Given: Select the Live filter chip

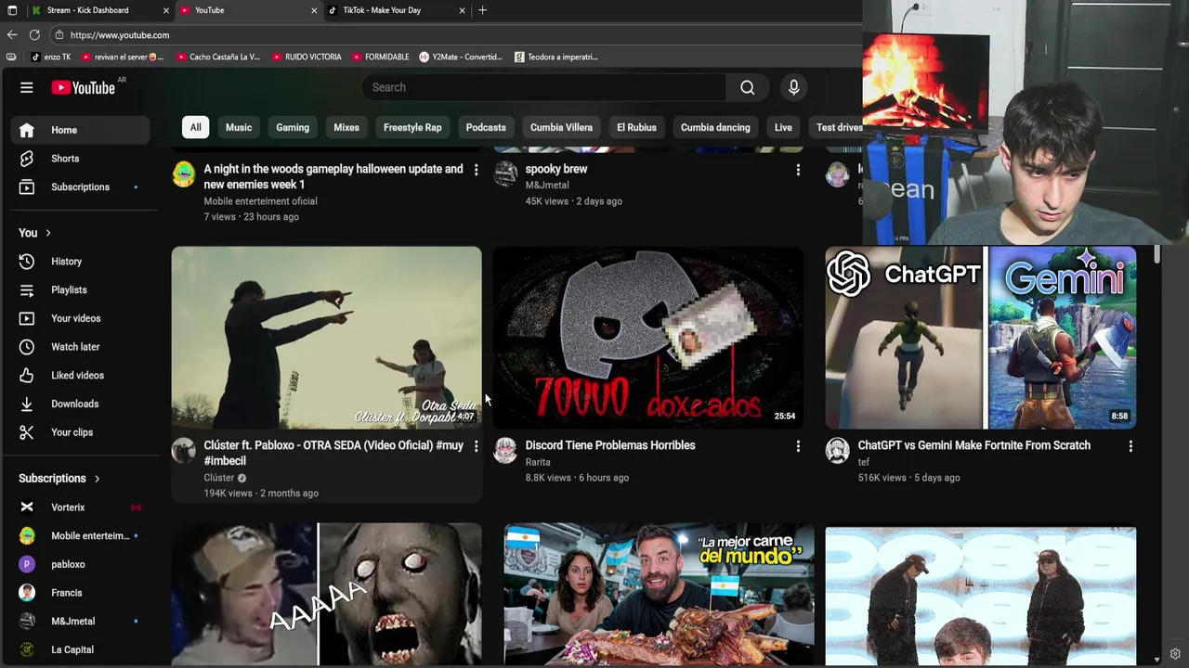Looking at the screenshot, I should [783, 127].
